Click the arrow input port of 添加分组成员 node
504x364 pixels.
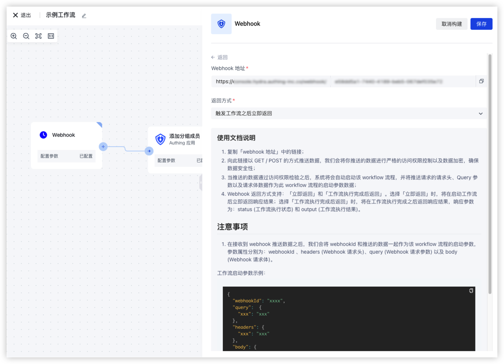[149, 151]
